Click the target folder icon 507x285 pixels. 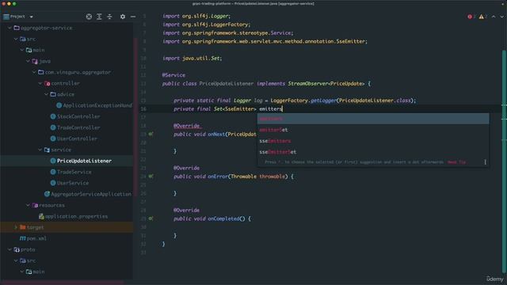point(23,227)
